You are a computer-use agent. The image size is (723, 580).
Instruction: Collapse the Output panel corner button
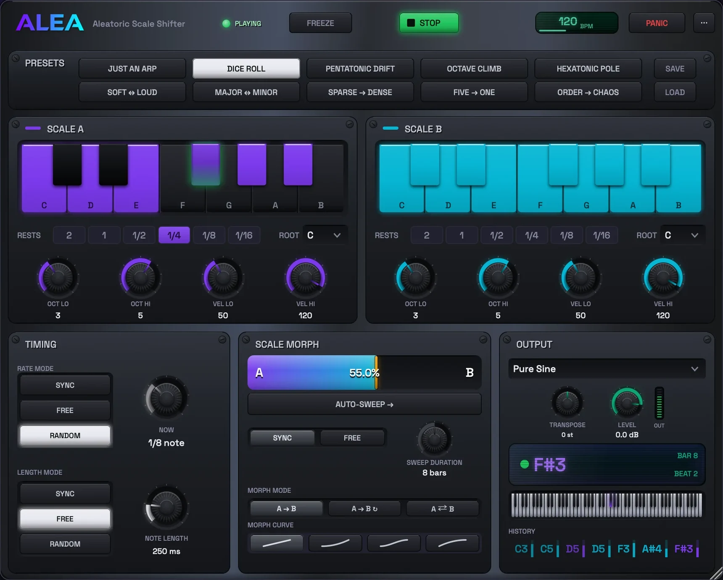pos(707,340)
